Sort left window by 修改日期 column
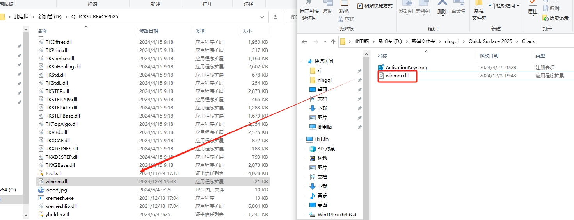 165,31
